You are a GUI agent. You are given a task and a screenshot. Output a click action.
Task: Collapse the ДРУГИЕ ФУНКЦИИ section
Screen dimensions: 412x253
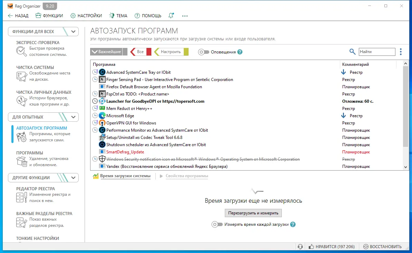[x=73, y=178]
